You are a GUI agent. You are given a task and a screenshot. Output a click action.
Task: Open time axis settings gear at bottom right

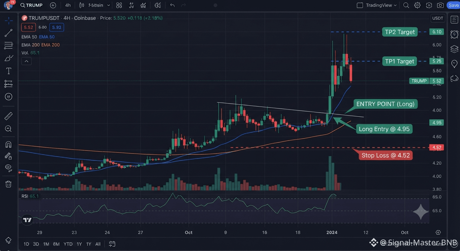click(438, 232)
